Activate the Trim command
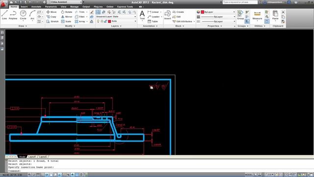314x177 pixels. click(80, 12)
